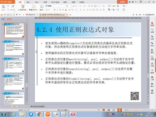Click the Find magnifier icon
This screenshot has width=156, height=117.
click(x=124, y=6)
